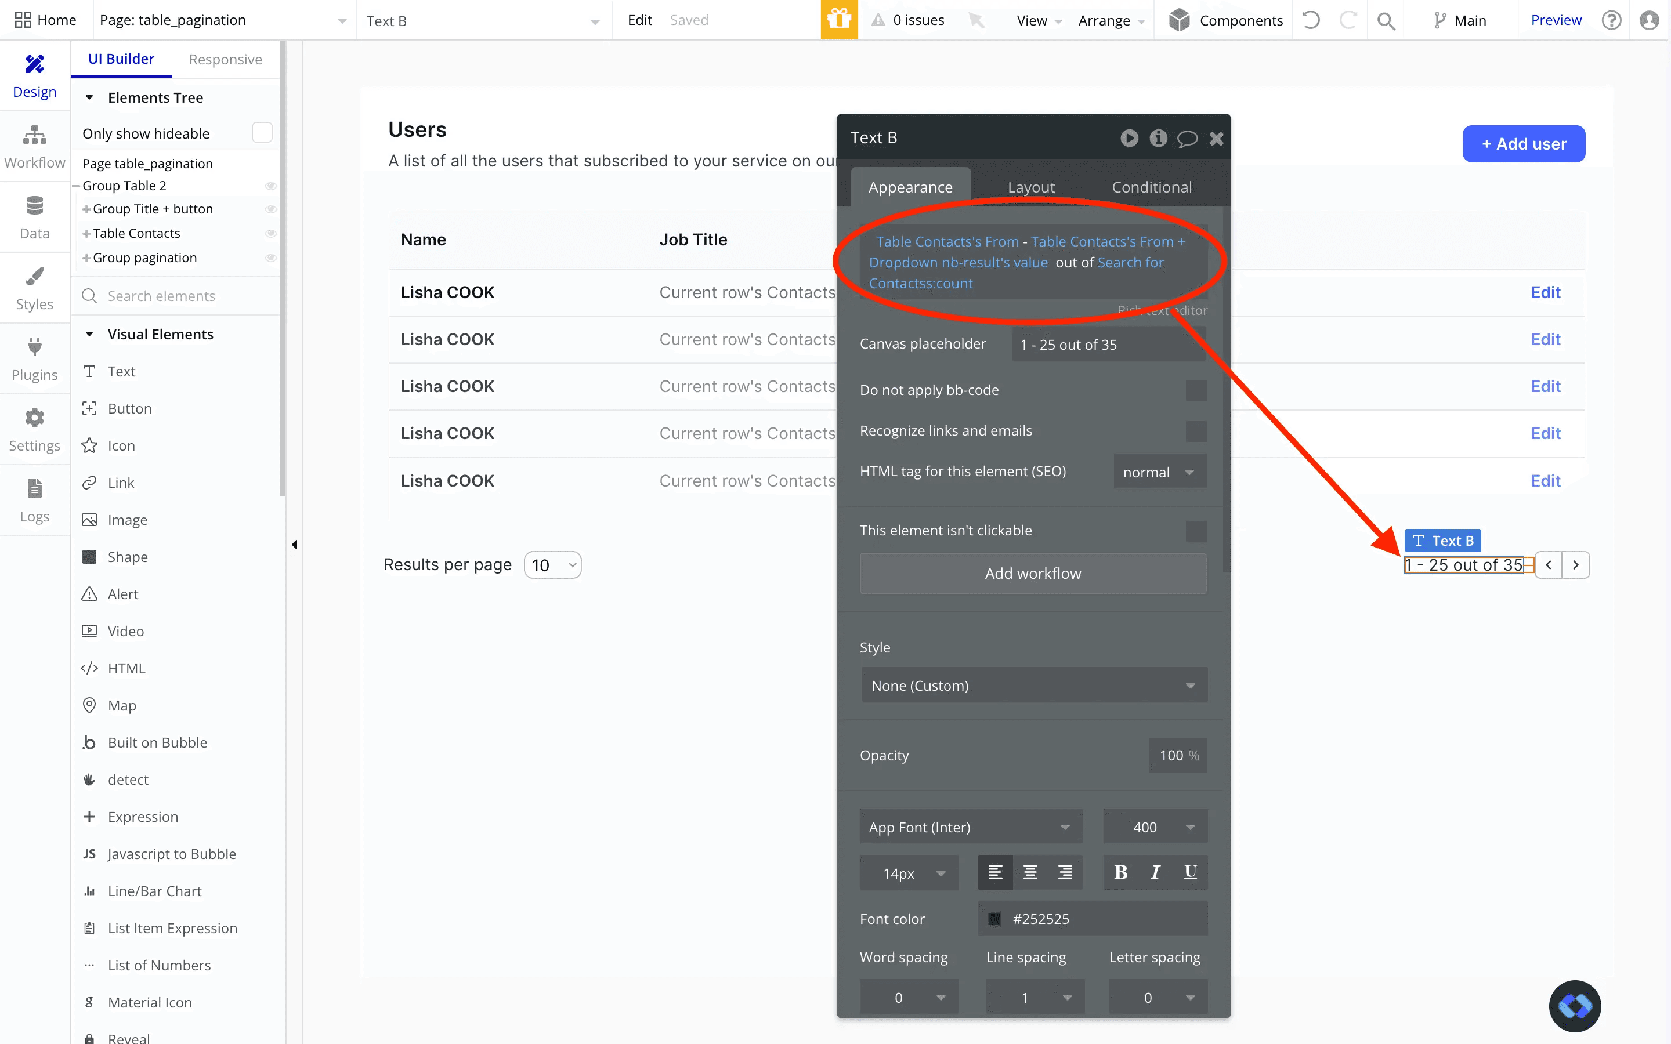This screenshot has width=1671, height=1044.
Task: Open the Design tab in left sidebar
Action: [35, 76]
